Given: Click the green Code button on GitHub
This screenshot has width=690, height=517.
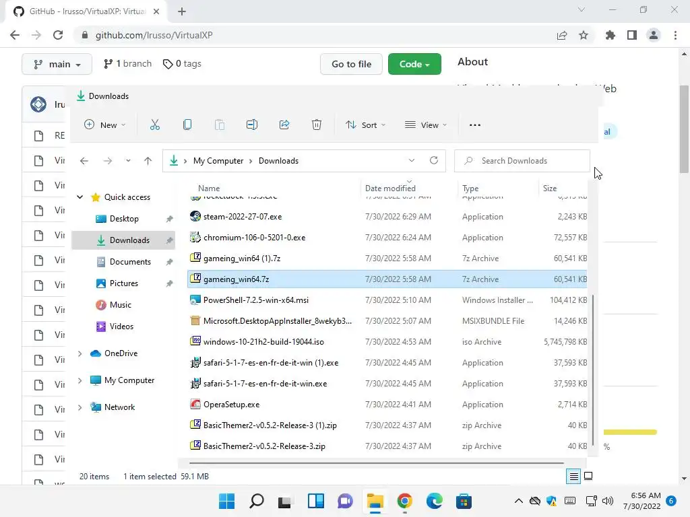Looking at the screenshot, I should pos(414,64).
